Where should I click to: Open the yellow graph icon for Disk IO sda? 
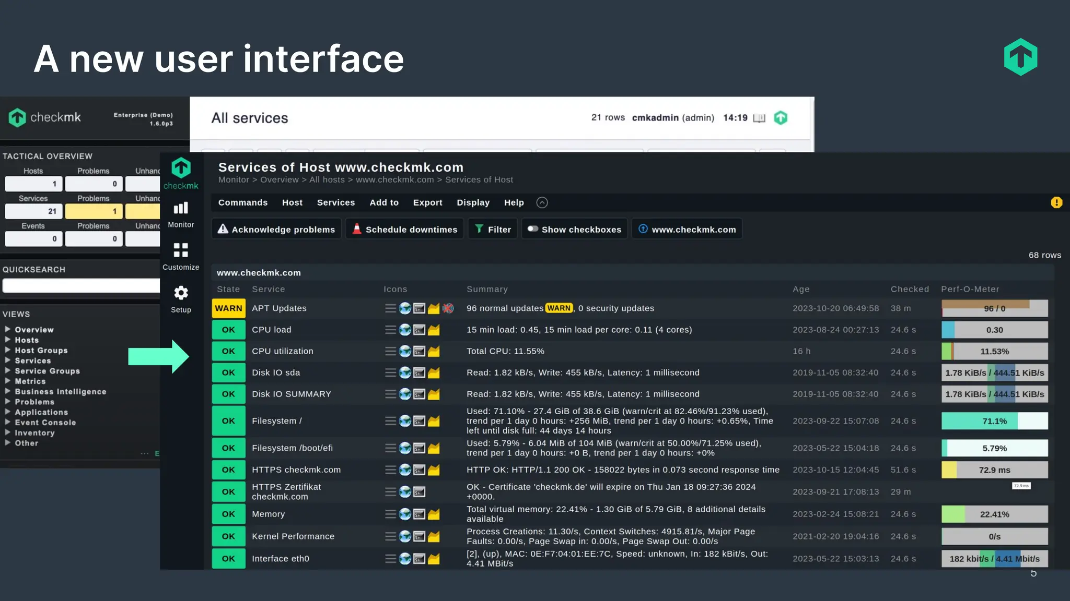tap(434, 372)
